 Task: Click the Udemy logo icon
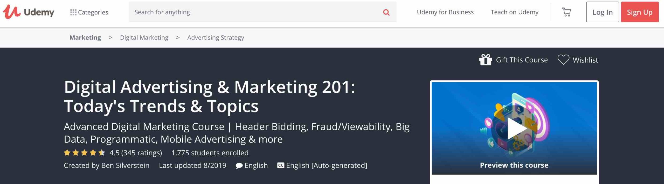(12, 12)
